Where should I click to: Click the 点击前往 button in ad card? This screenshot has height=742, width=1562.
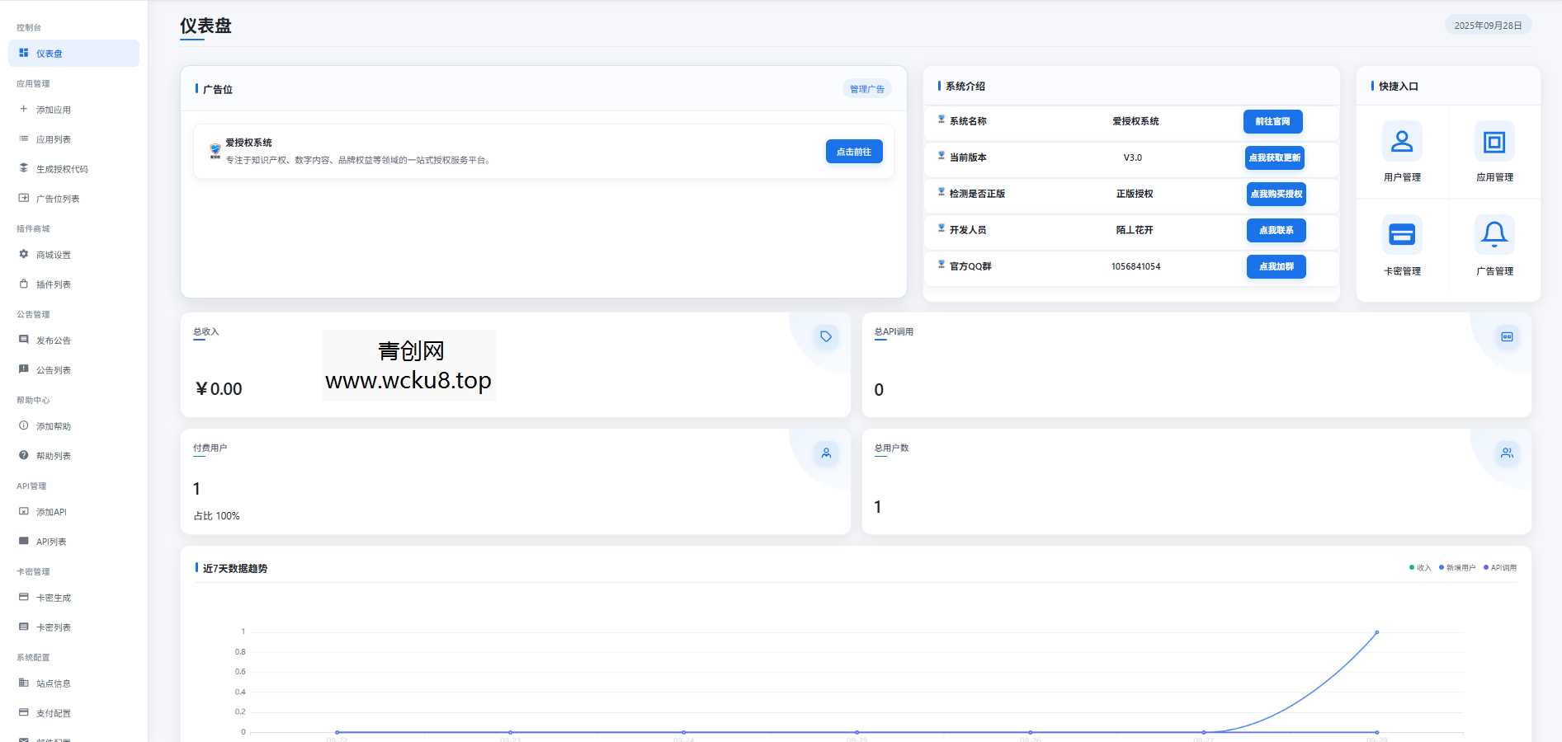(854, 152)
